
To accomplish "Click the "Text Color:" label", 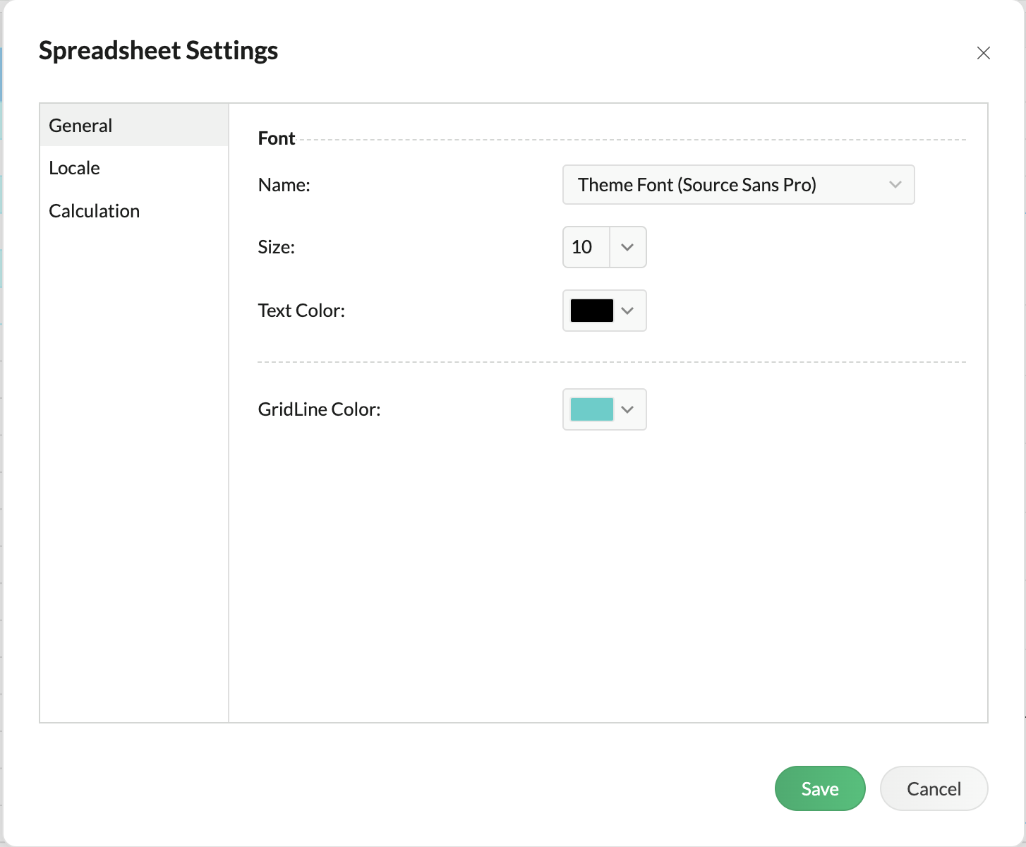I will click(x=301, y=311).
